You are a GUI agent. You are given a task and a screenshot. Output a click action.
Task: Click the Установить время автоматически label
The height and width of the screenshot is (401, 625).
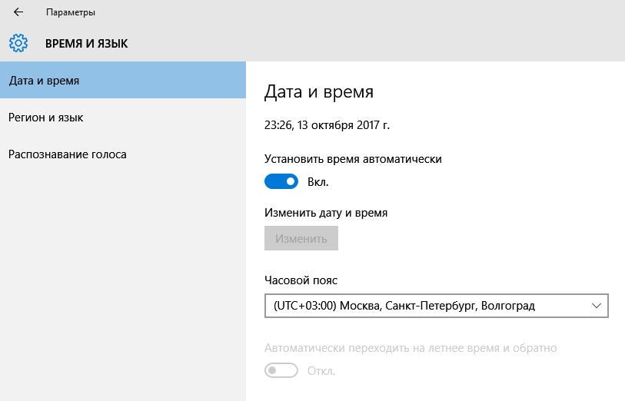[x=353, y=159]
